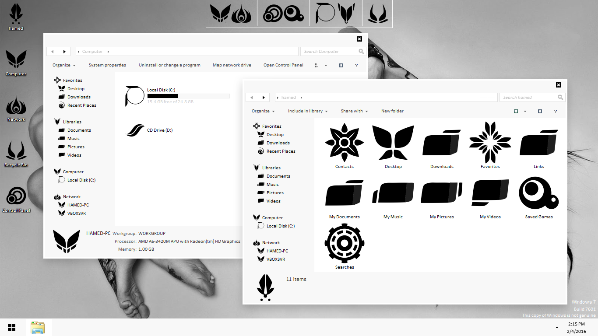Click the Map network drive button

pos(232,65)
